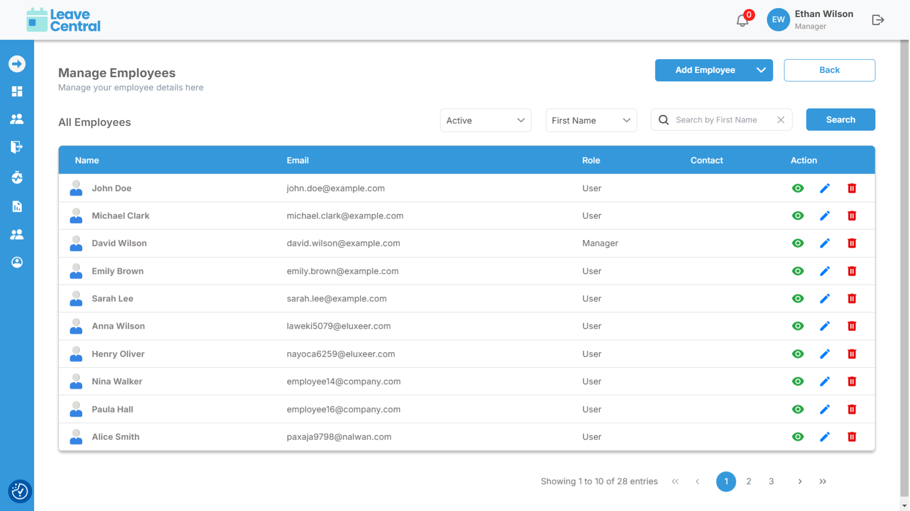View John Doe's details via eye icon

tap(797, 188)
